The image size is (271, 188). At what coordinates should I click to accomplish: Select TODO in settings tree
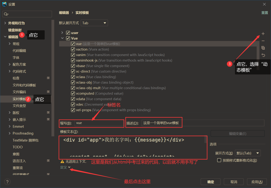click(18, 147)
